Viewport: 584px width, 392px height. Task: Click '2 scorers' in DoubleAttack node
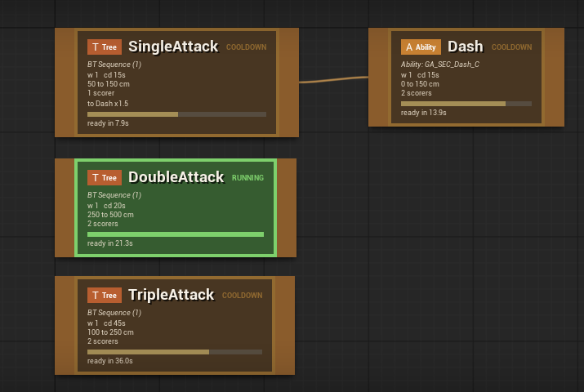pos(103,224)
